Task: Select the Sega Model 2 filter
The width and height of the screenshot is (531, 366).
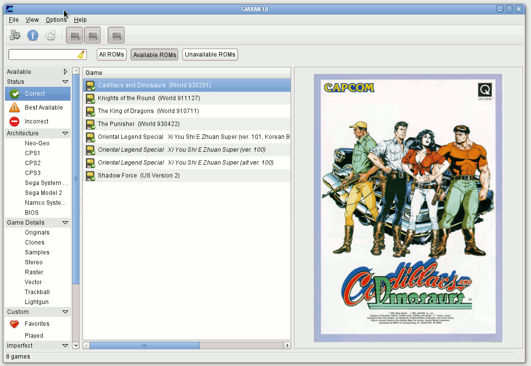Action: click(x=38, y=193)
